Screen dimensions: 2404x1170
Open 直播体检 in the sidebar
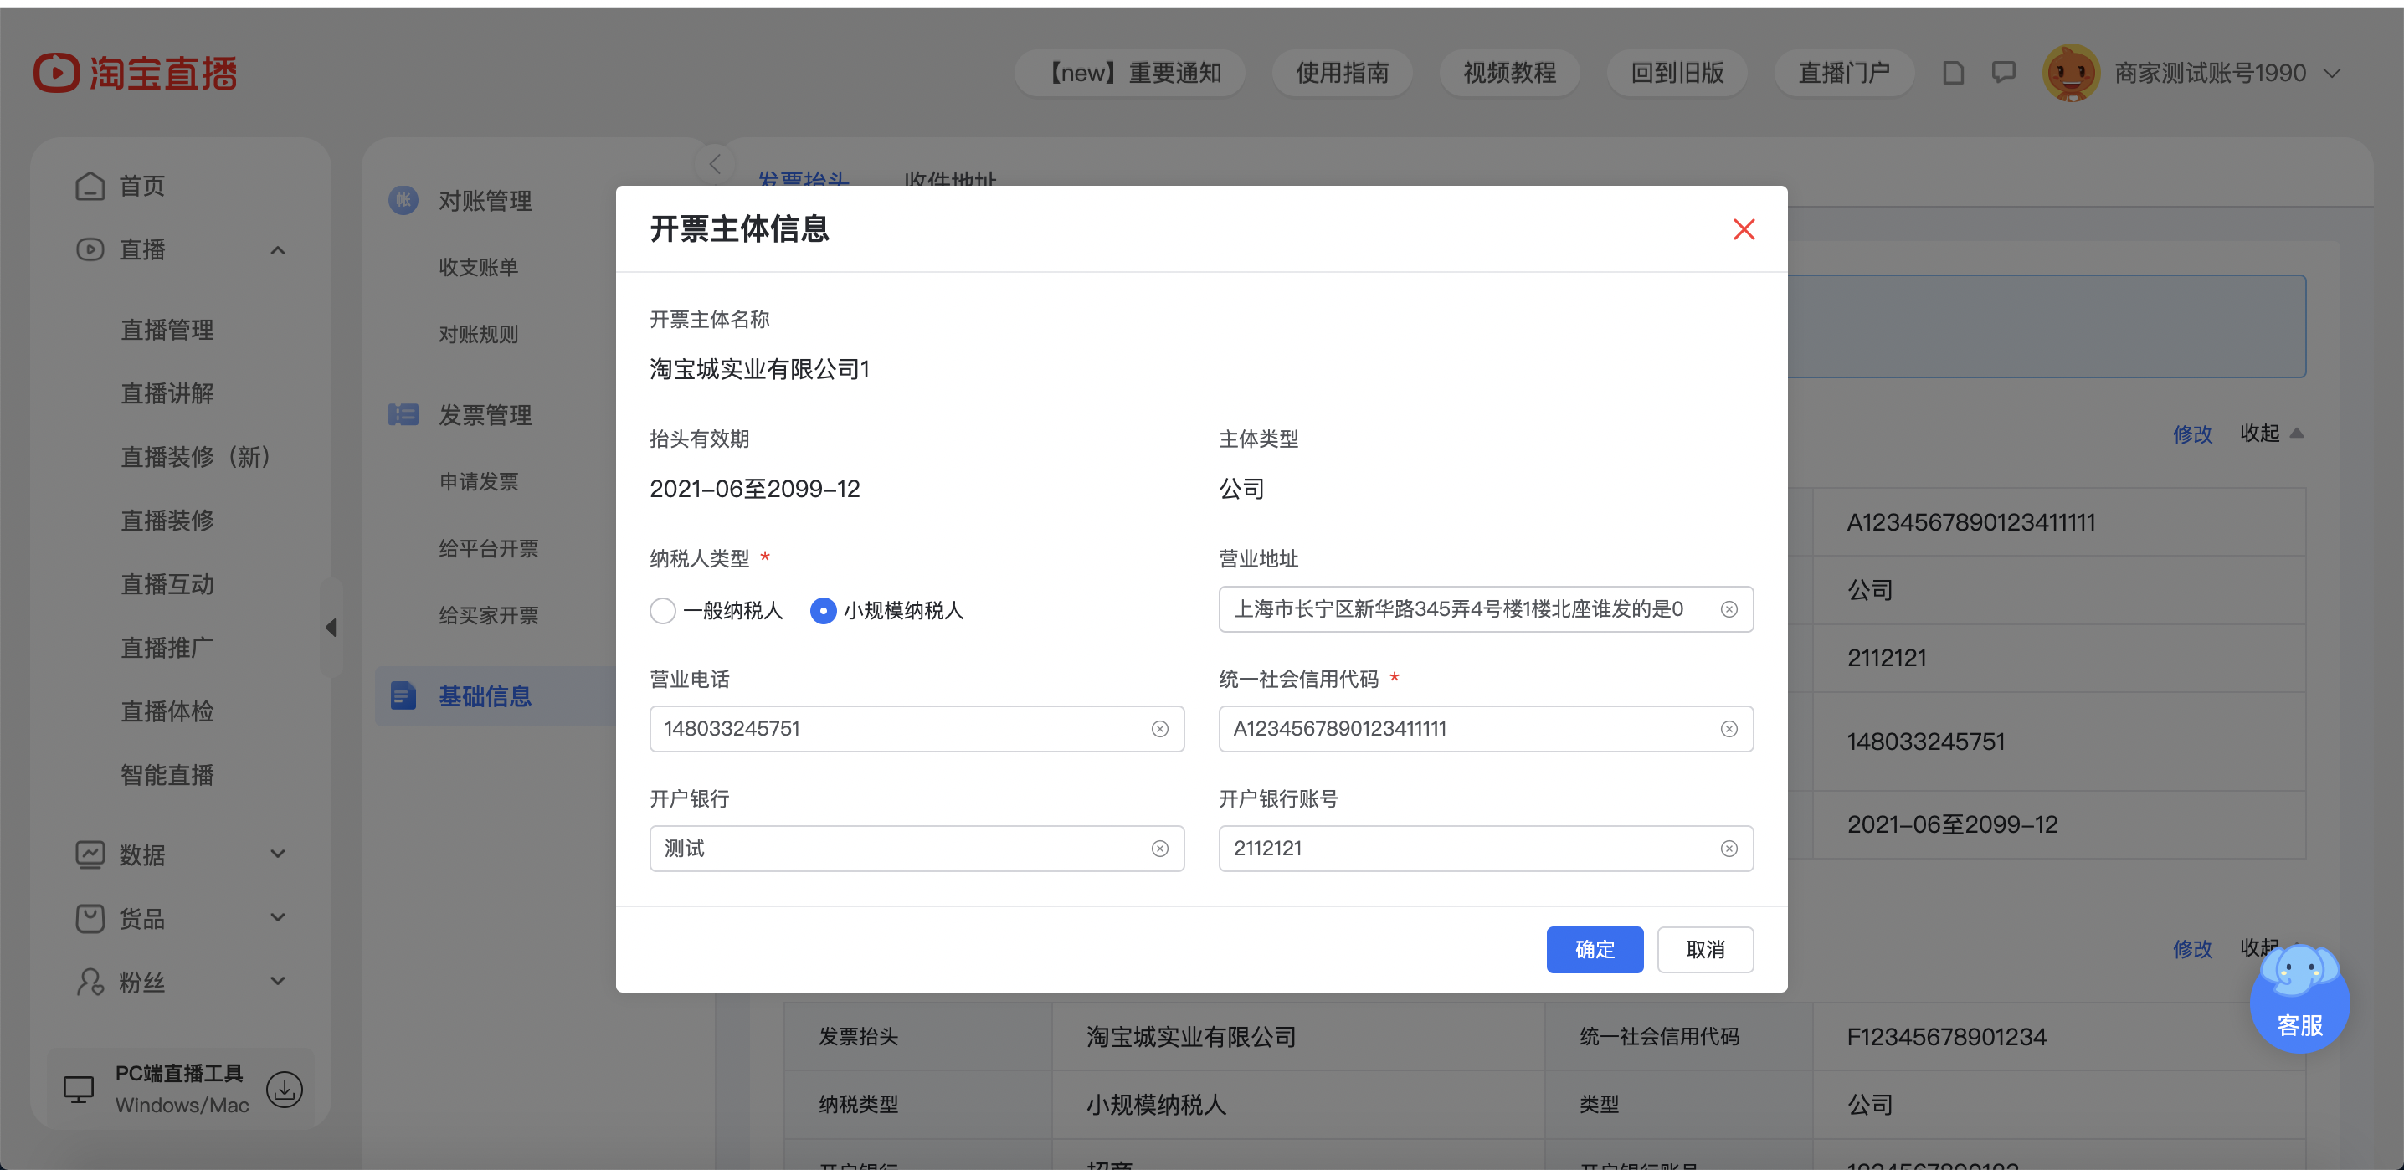pos(167,711)
